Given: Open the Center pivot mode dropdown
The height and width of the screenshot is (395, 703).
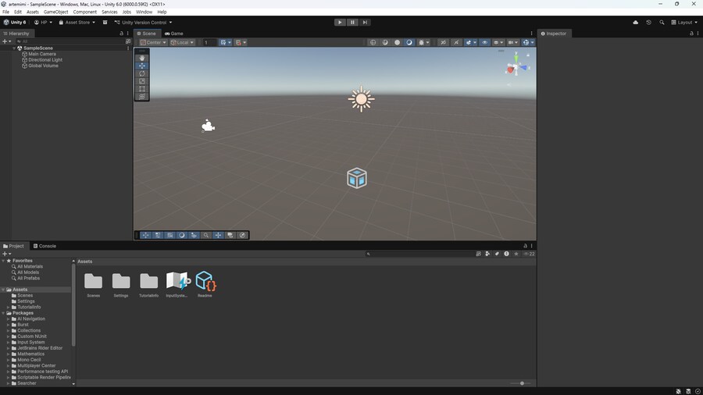Looking at the screenshot, I should tap(153, 42).
